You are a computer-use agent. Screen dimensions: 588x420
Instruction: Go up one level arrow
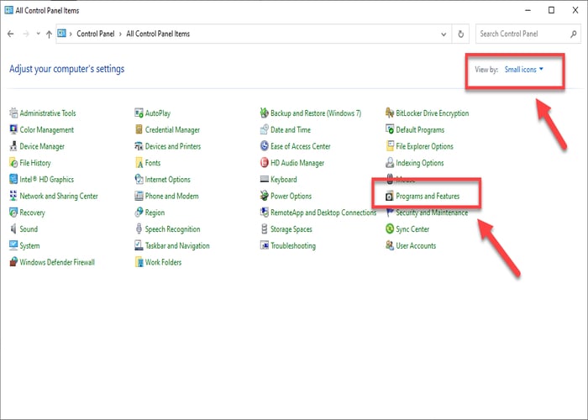coord(49,34)
